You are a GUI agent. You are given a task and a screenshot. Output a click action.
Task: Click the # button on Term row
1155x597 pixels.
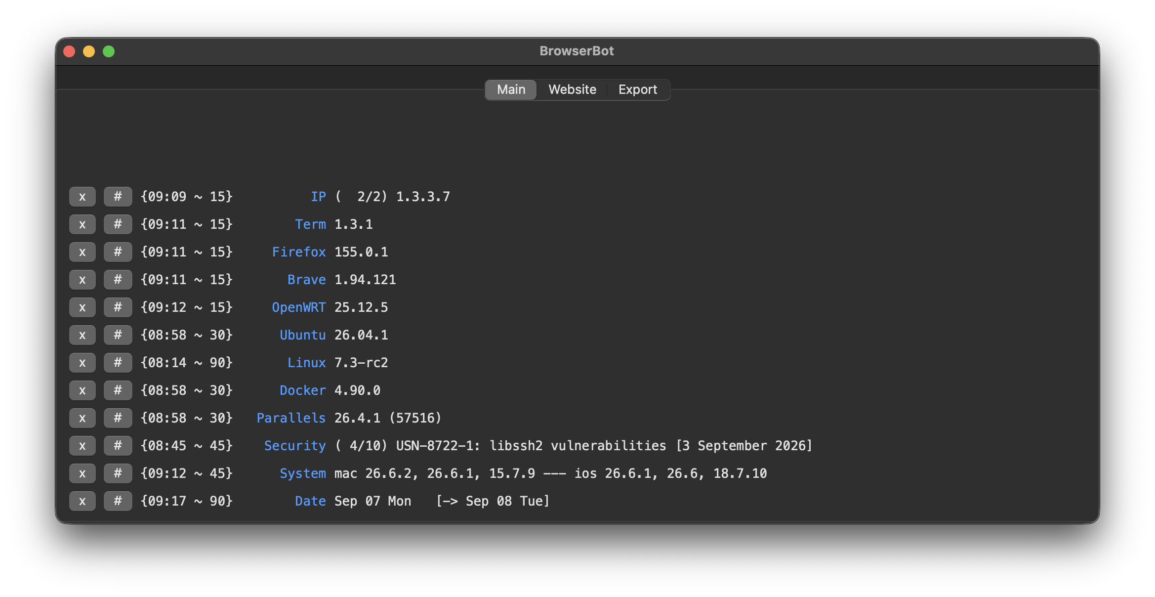coord(118,224)
